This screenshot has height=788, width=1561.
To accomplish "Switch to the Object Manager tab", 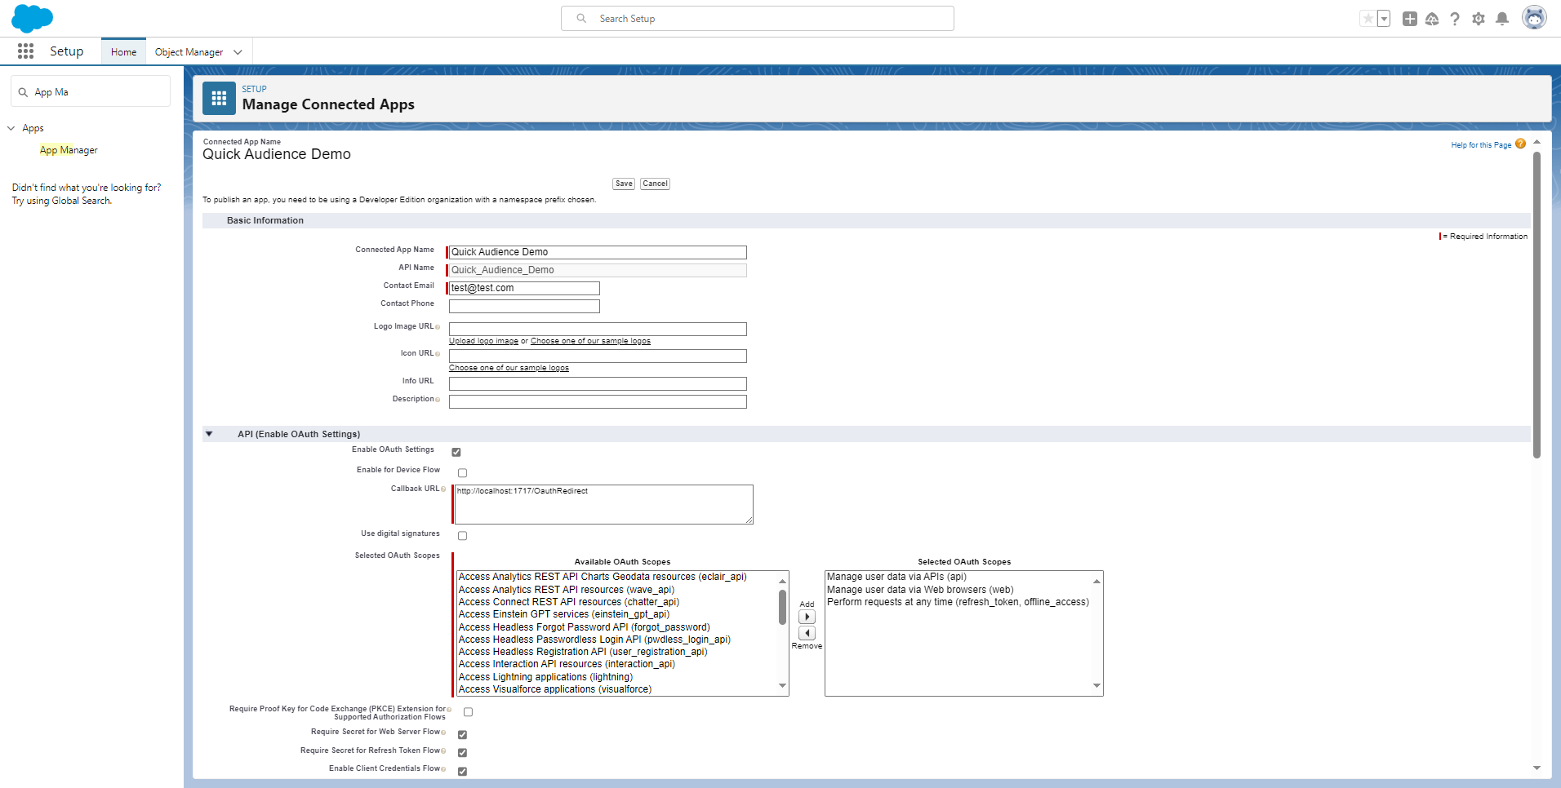I will coord(189,52).
